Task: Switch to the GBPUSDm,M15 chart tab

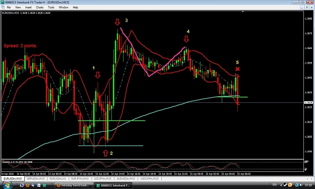Action: click(x=36, y=178)
